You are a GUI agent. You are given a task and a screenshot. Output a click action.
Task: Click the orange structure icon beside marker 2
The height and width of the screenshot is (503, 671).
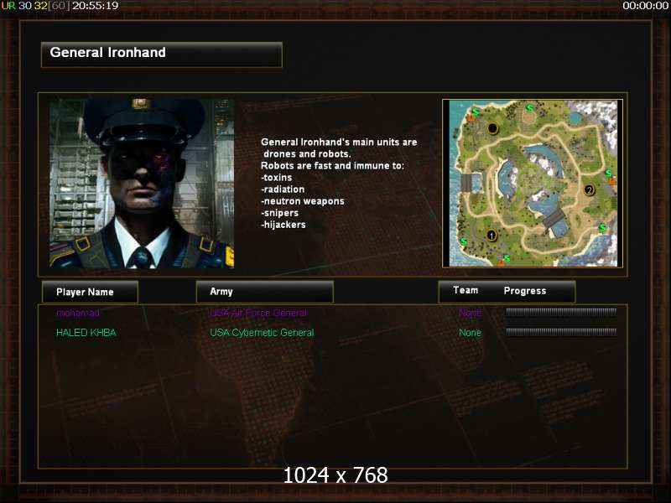[612, 181]
